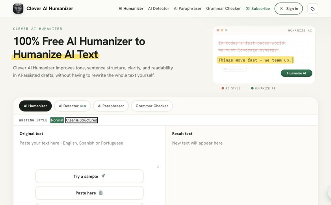Click the sparkle icon on Try a sample

pos(103,176)
